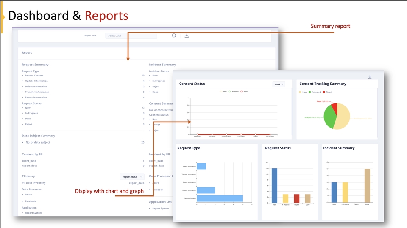Click 'In Progress' under Incident Status list

click(159, 81)
